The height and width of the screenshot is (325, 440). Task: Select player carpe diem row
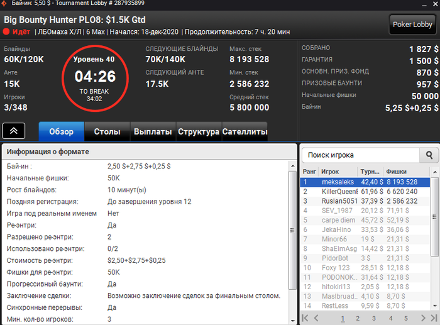point(365,220)
